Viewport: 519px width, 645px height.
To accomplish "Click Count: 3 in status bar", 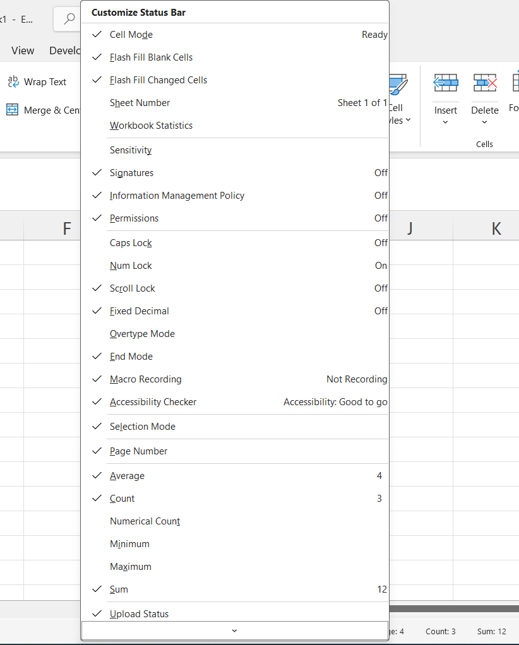I will point(440,631).
